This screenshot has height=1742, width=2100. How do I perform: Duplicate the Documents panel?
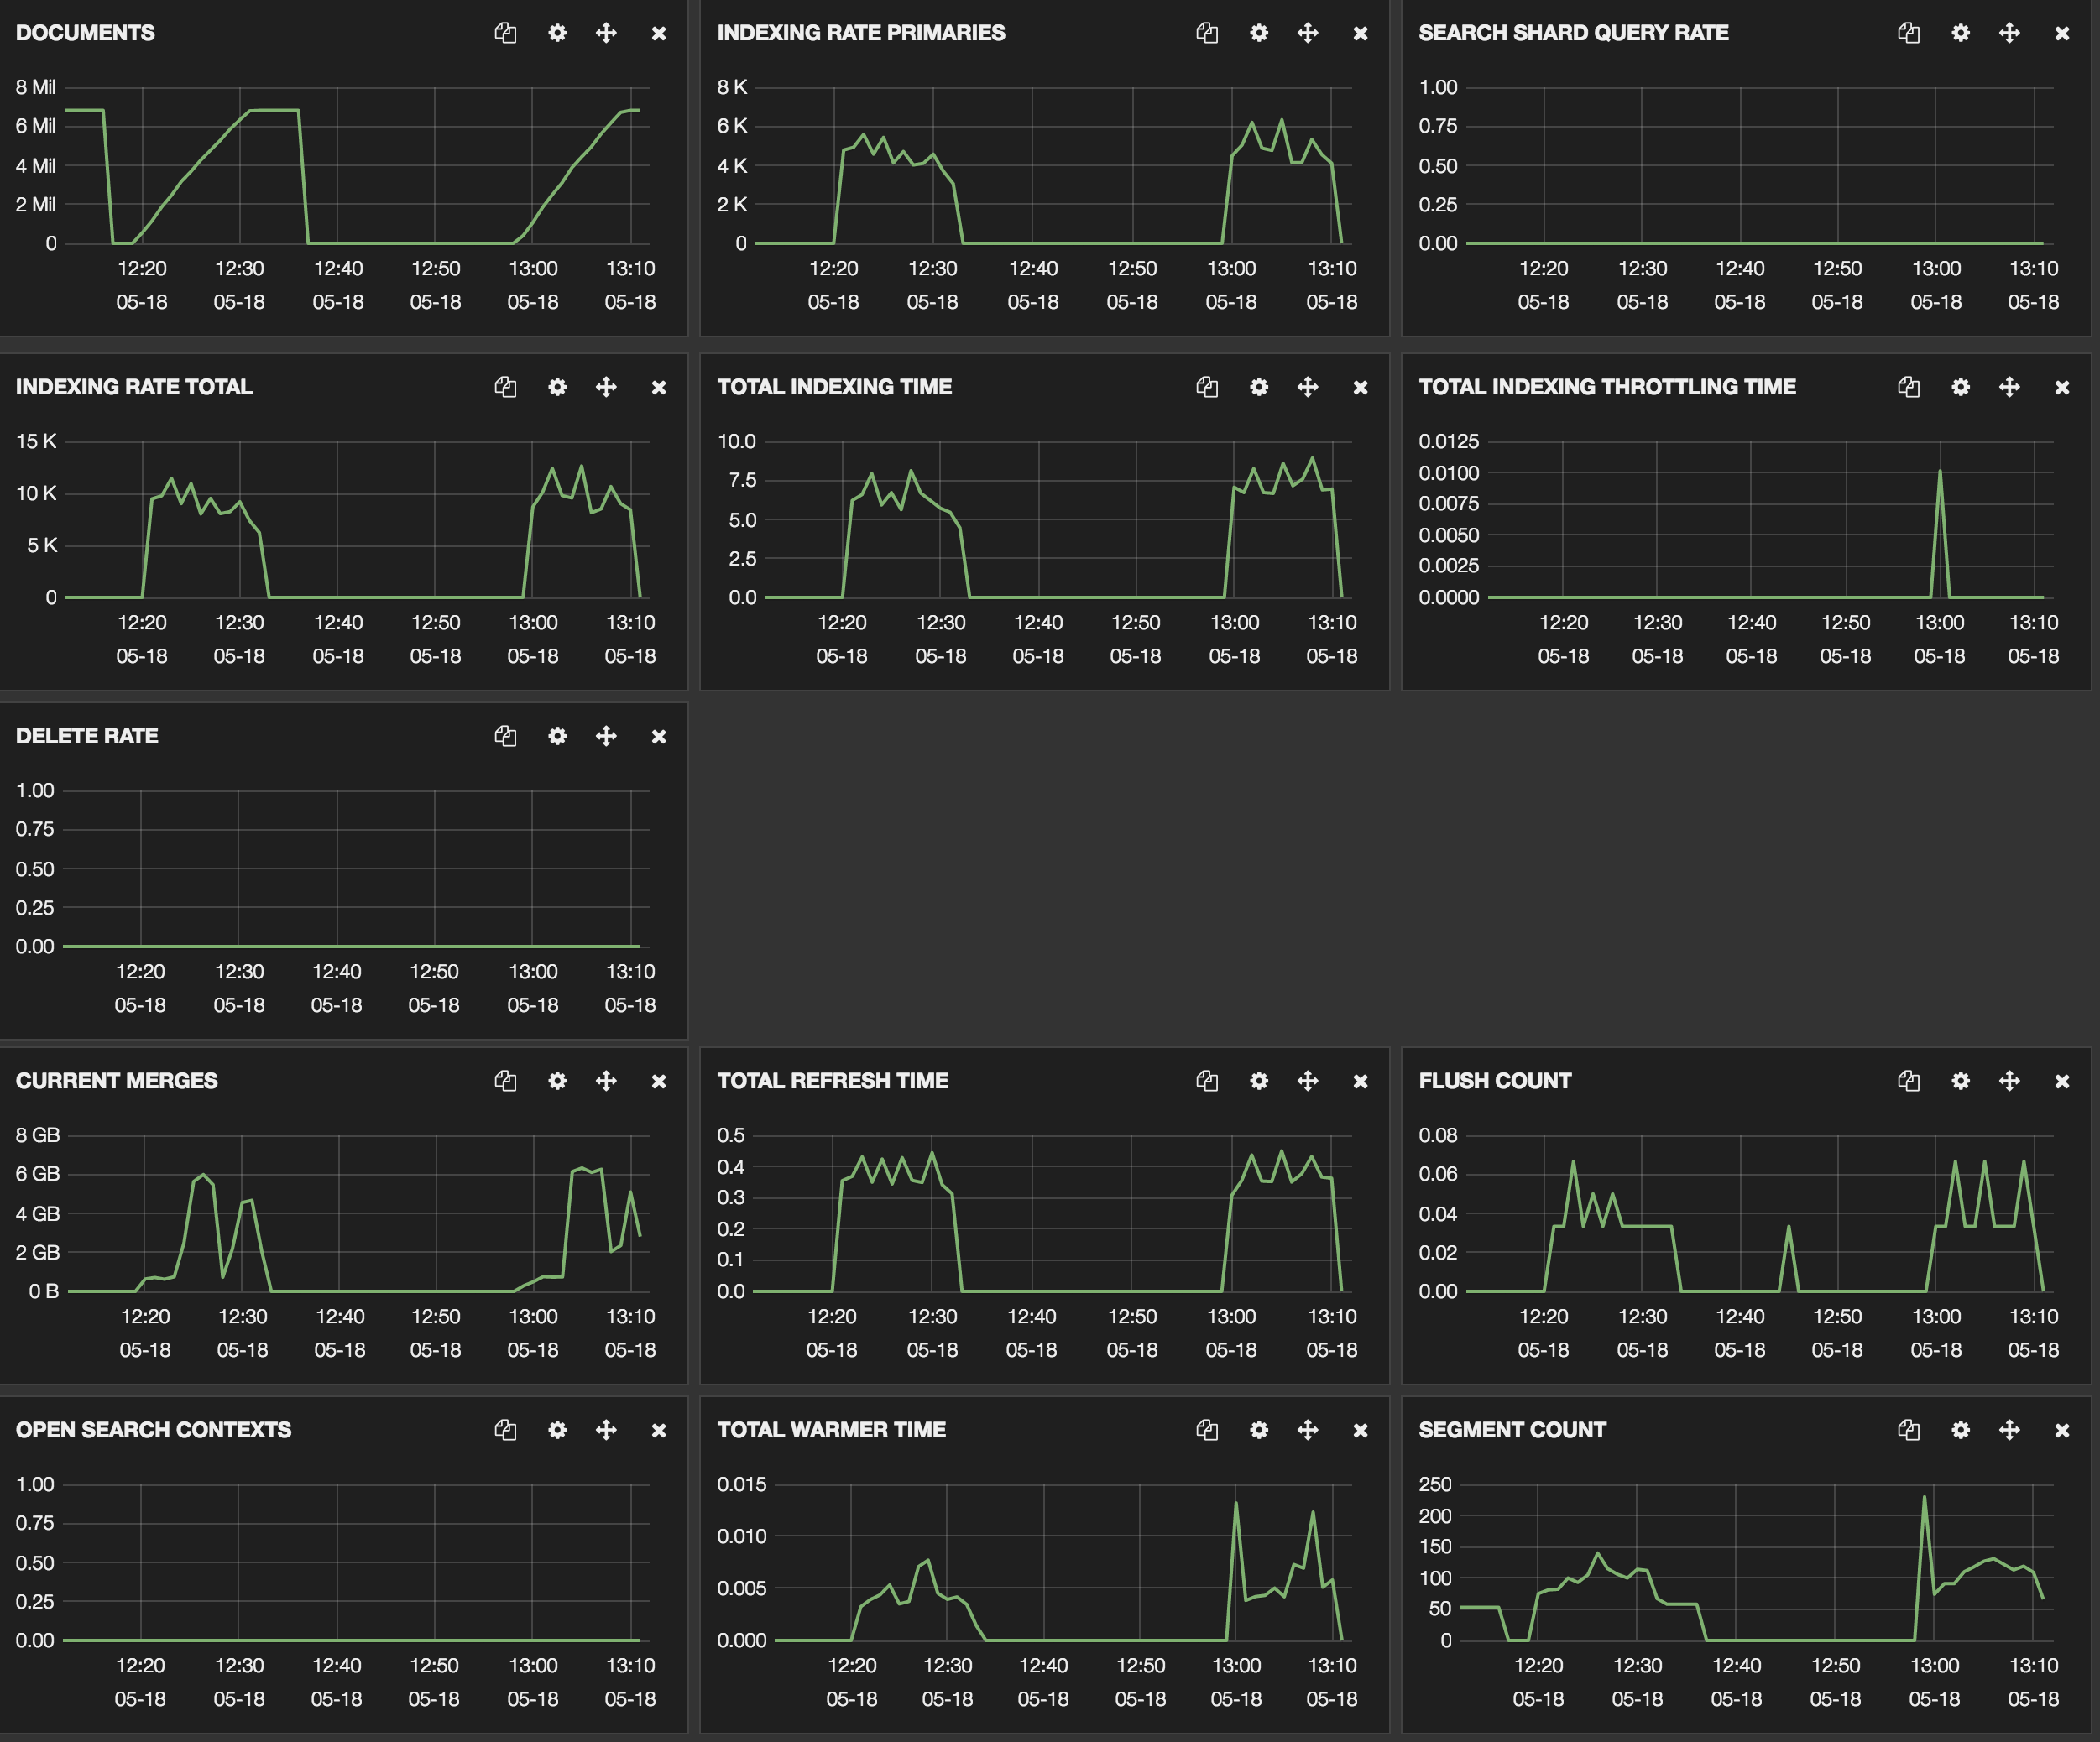(x=505, y=33)
